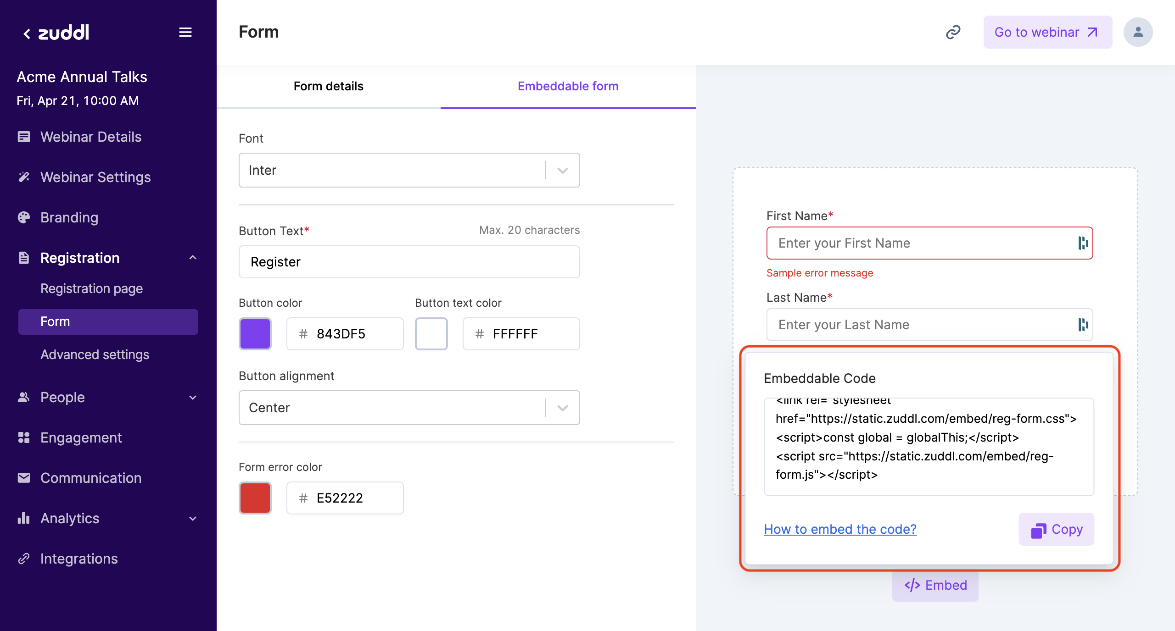
Task: Switch to Form details tab
Action: [x=328, y=86]
